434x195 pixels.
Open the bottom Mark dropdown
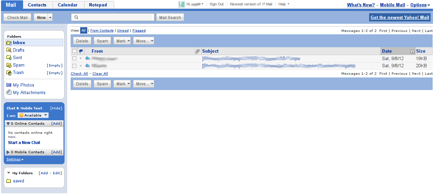pyautogui.click(x=122, y=84)
